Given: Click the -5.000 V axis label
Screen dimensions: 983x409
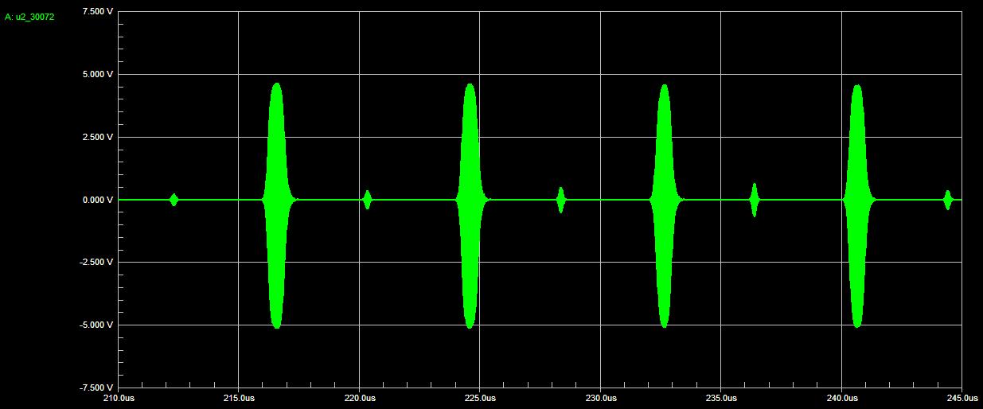Looking at the screenshot, I should tap(97, 325).
